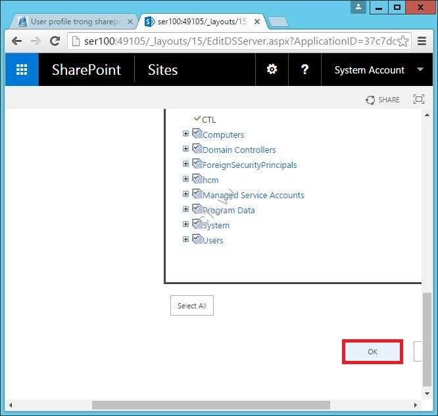The height and width of the screenshot is (416, 438).
Task: Click the Select All button
Action: click(191, 306)
